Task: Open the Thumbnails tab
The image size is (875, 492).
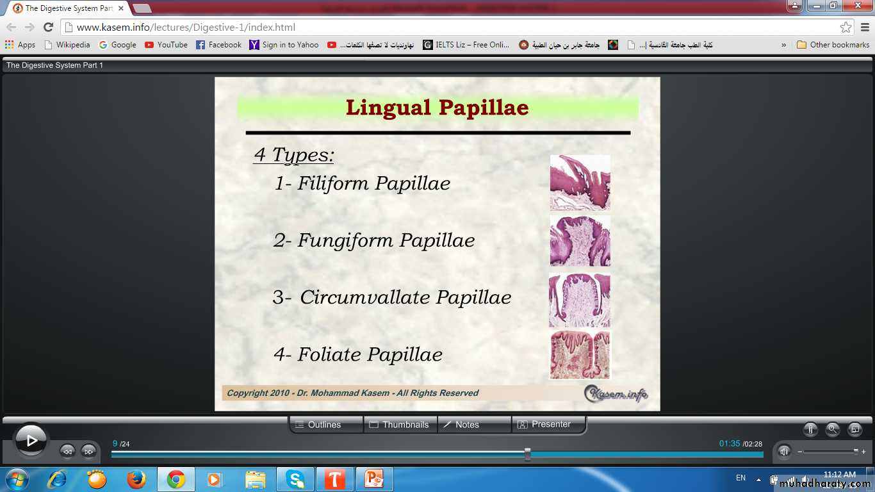Action: point(400,425)
